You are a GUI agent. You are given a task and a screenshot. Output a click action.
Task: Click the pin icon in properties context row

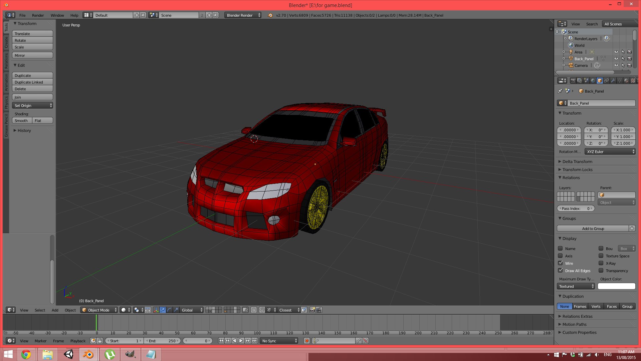560,91
